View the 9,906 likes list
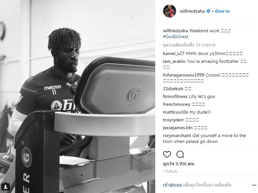Image resolution: width=258 pixels, height=193 pixels. [179, 164]
